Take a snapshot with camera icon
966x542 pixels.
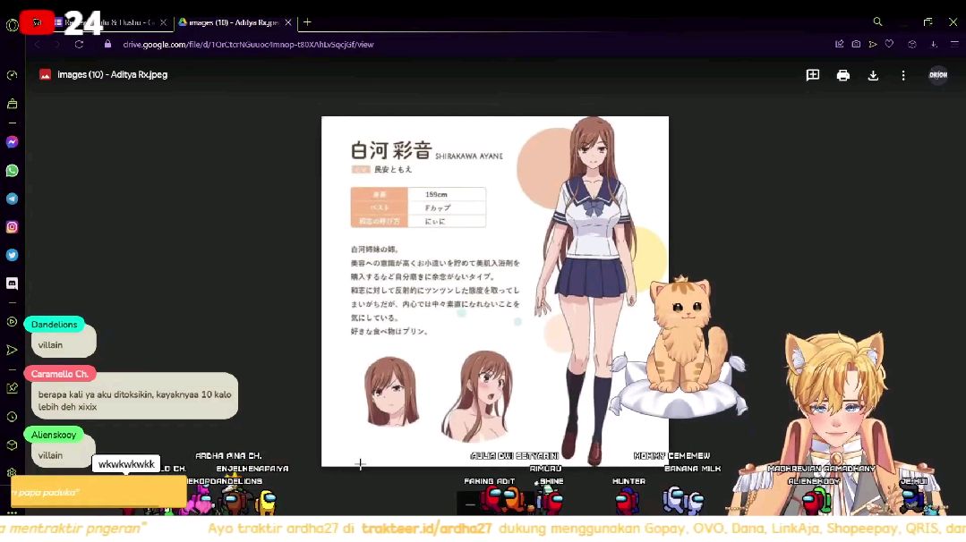click(857, 45)
